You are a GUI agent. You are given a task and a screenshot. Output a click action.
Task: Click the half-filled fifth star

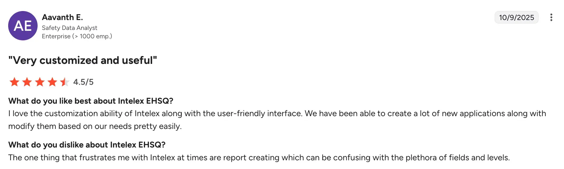65,82
